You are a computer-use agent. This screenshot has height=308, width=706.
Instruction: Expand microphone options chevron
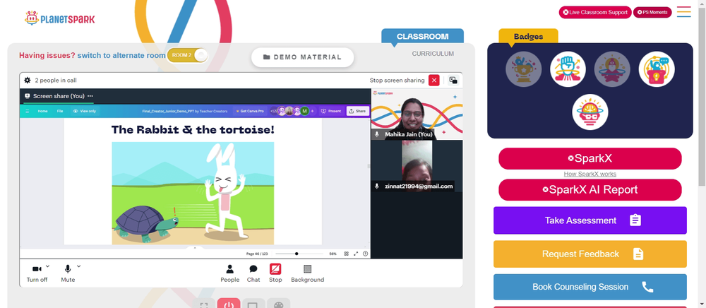coord(78,266)
